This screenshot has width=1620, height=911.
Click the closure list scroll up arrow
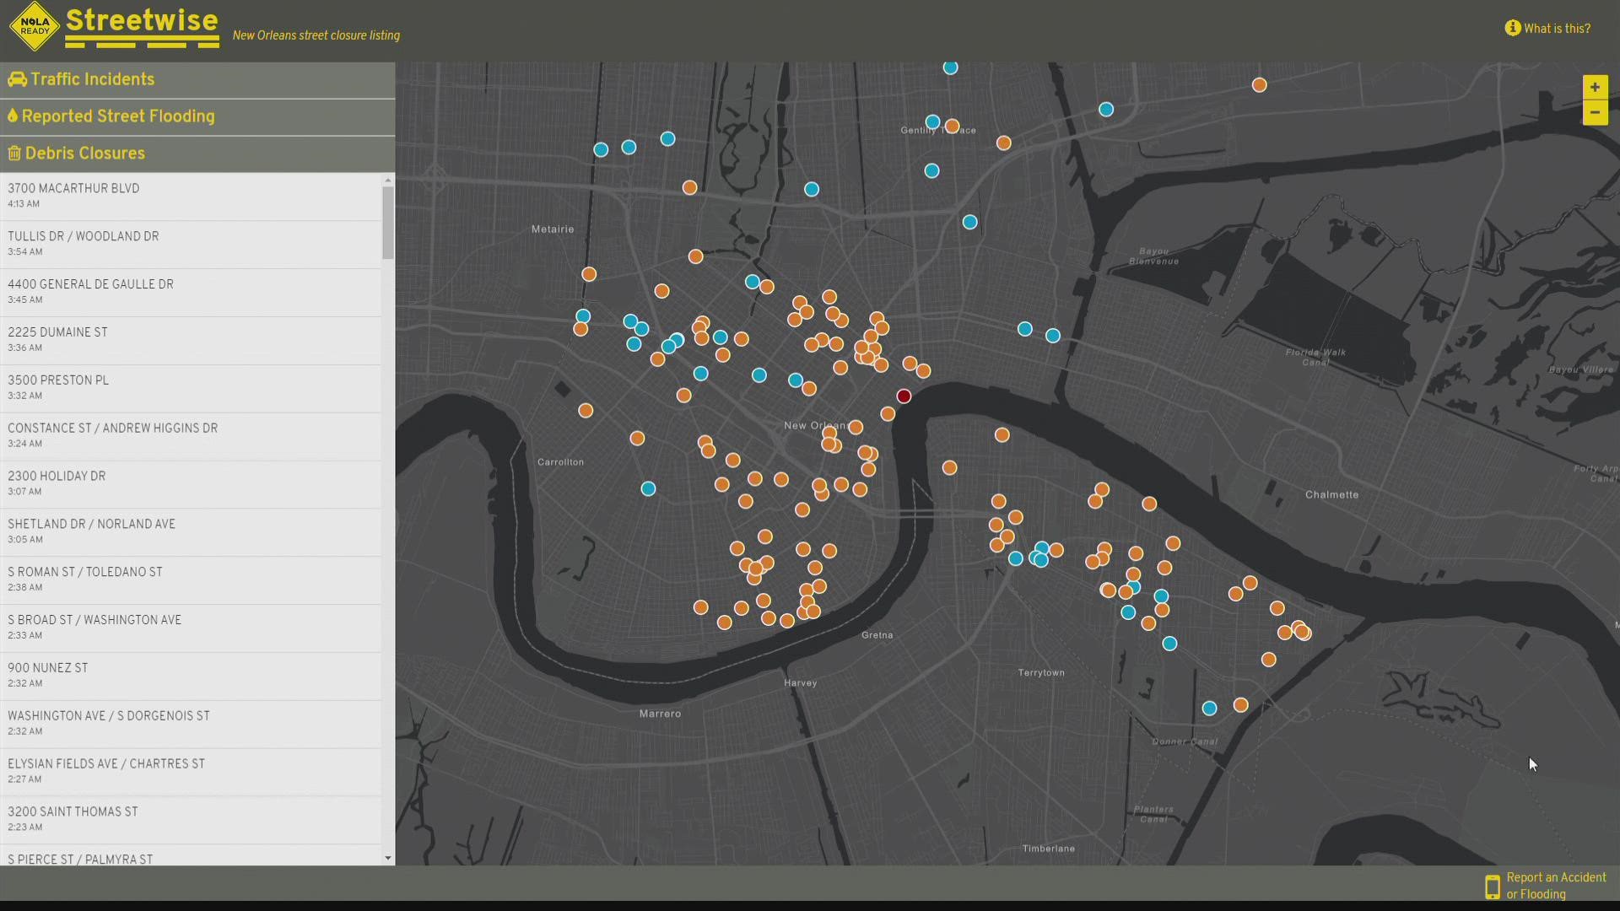click(388, 180)
